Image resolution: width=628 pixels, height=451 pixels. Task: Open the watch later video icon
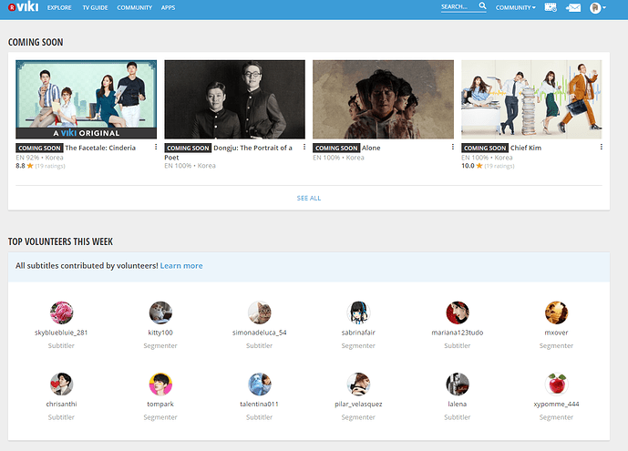click(x=551, y=7)
